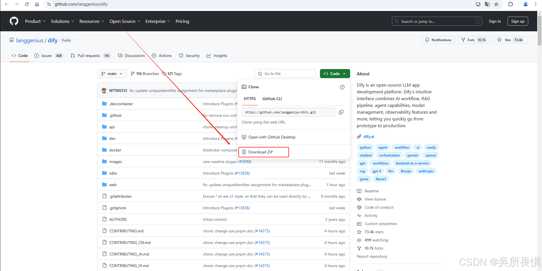Viewport: 542px width, 271px height.
Task: Click the Sign up button
Action: point(518,21)
